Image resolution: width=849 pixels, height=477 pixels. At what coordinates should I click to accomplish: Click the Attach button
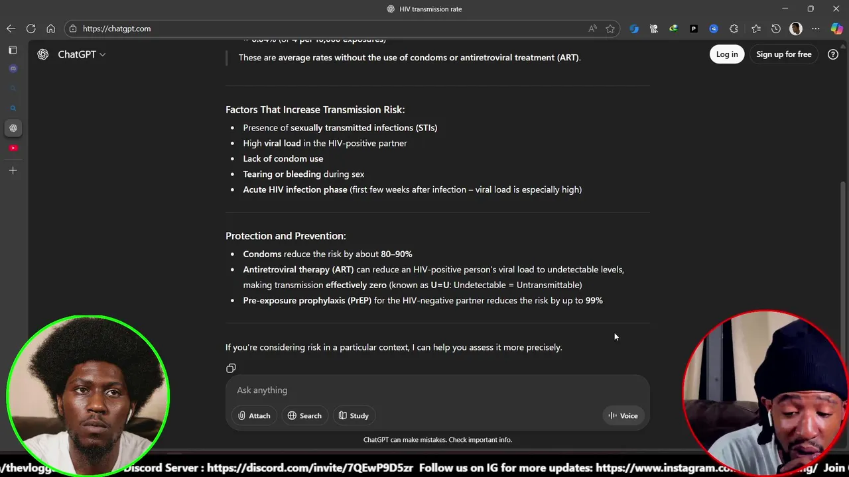254,415
